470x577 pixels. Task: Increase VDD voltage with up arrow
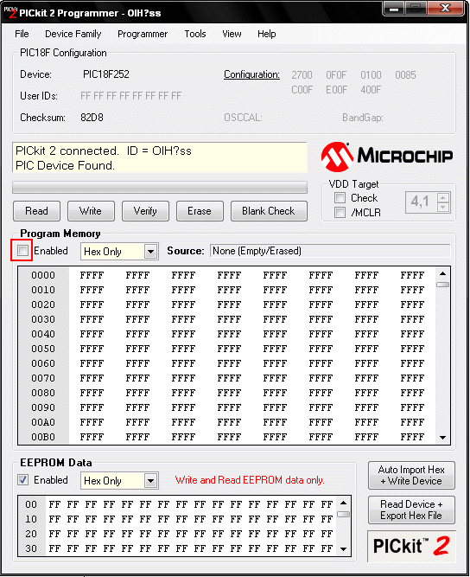tap(443, 197)
